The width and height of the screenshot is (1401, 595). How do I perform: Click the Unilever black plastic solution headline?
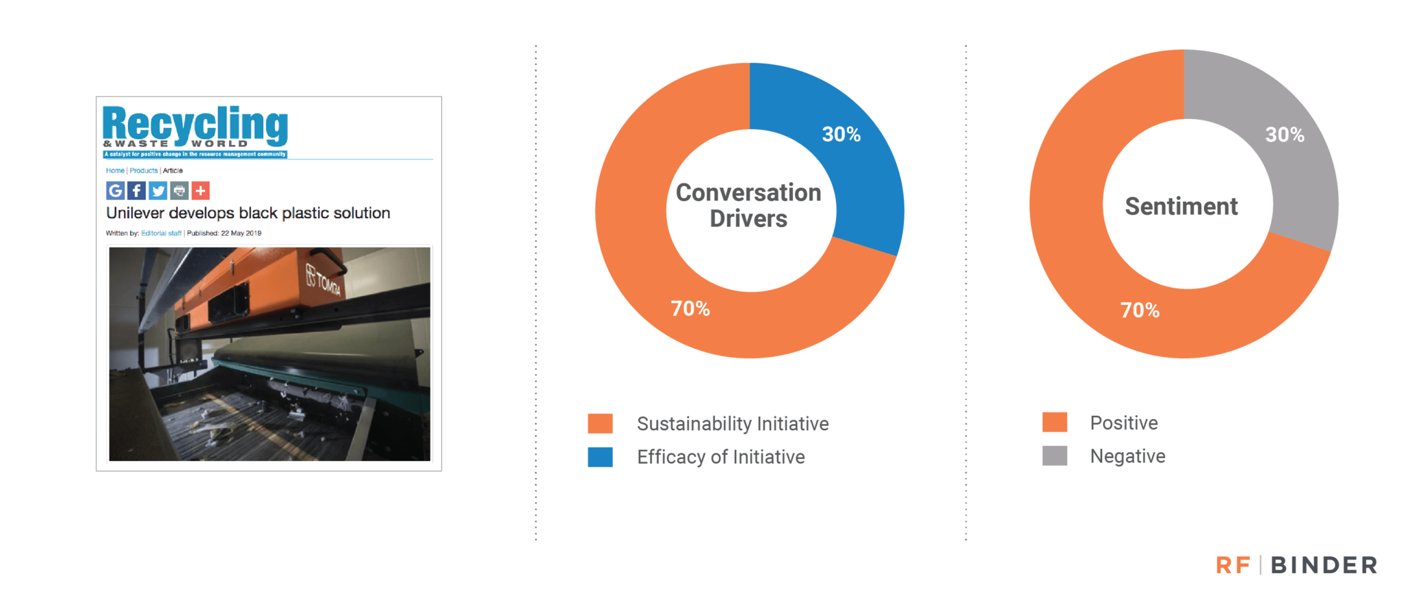[x=248, y=213]
